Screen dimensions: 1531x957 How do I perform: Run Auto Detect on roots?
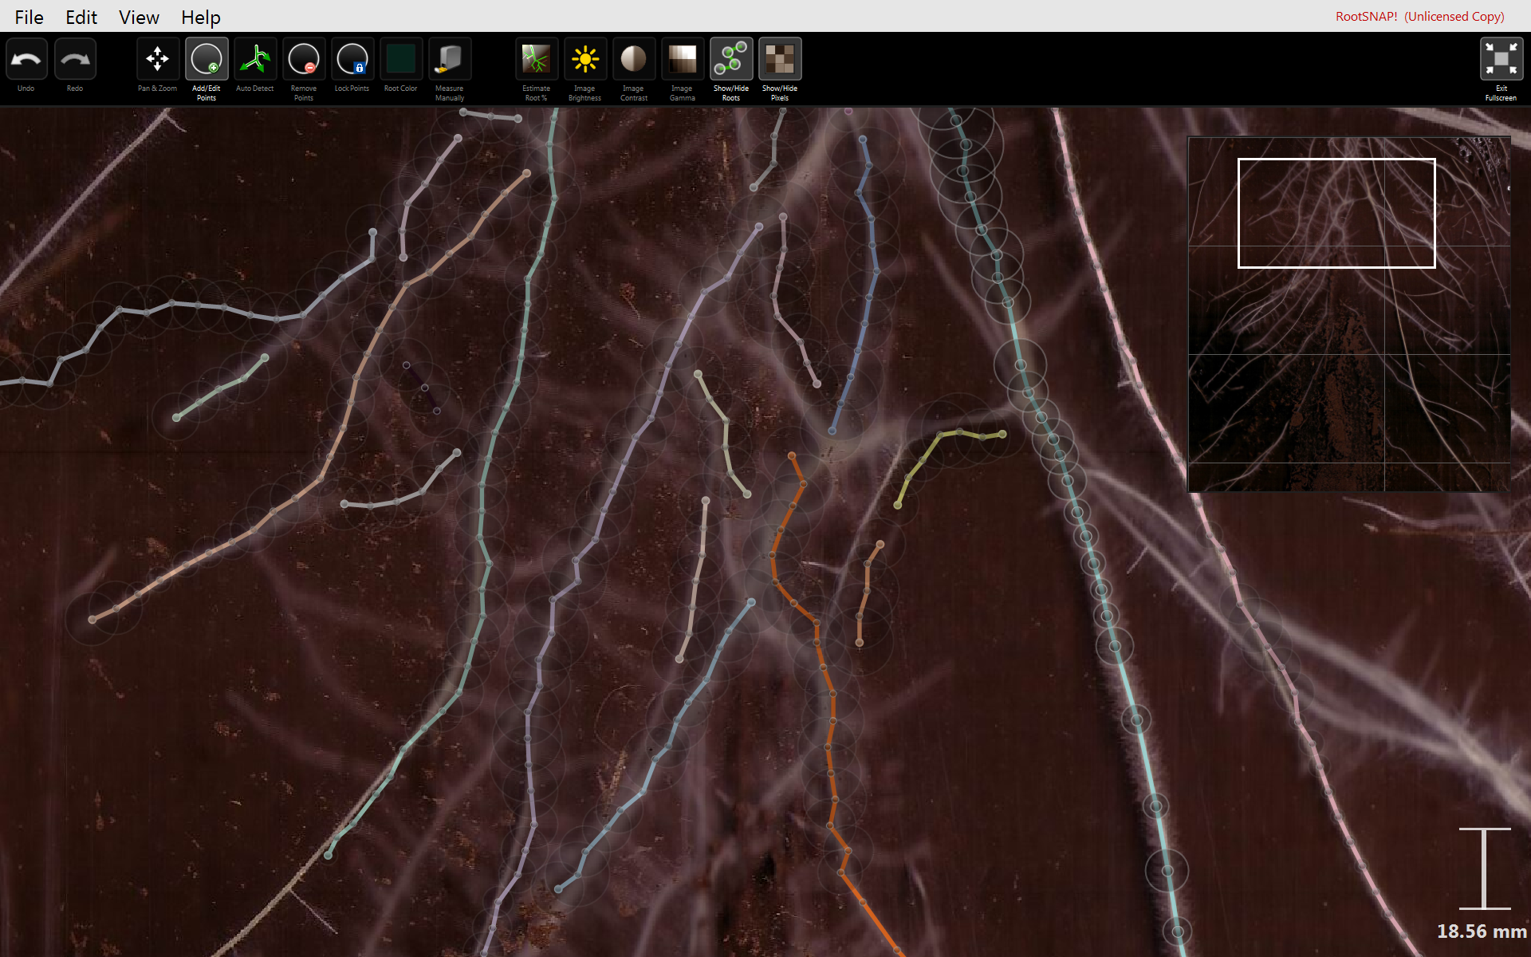pos(255,60)
